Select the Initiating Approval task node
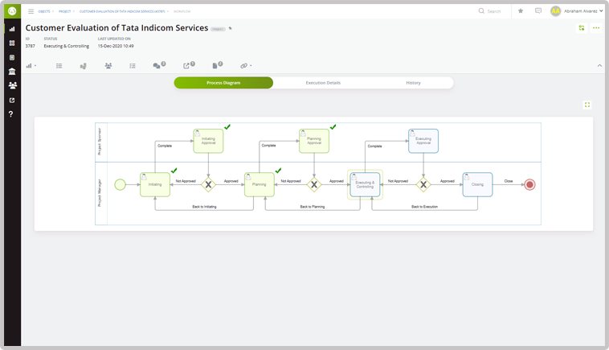 [208, 141]
